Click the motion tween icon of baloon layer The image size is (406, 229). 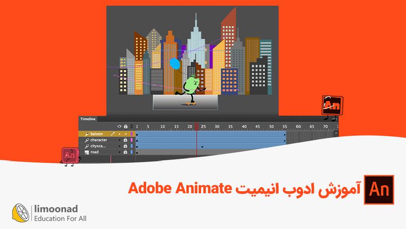(x=87, y=134)
